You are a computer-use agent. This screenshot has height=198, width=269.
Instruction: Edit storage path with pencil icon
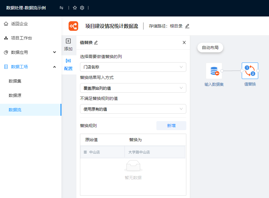[x=187, y=26]
